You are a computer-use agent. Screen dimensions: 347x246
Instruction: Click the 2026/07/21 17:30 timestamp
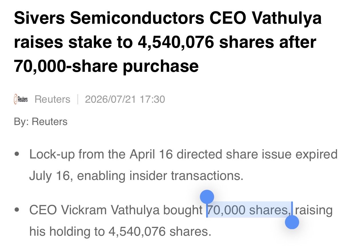pyautogui.click(x=125, y=99)
